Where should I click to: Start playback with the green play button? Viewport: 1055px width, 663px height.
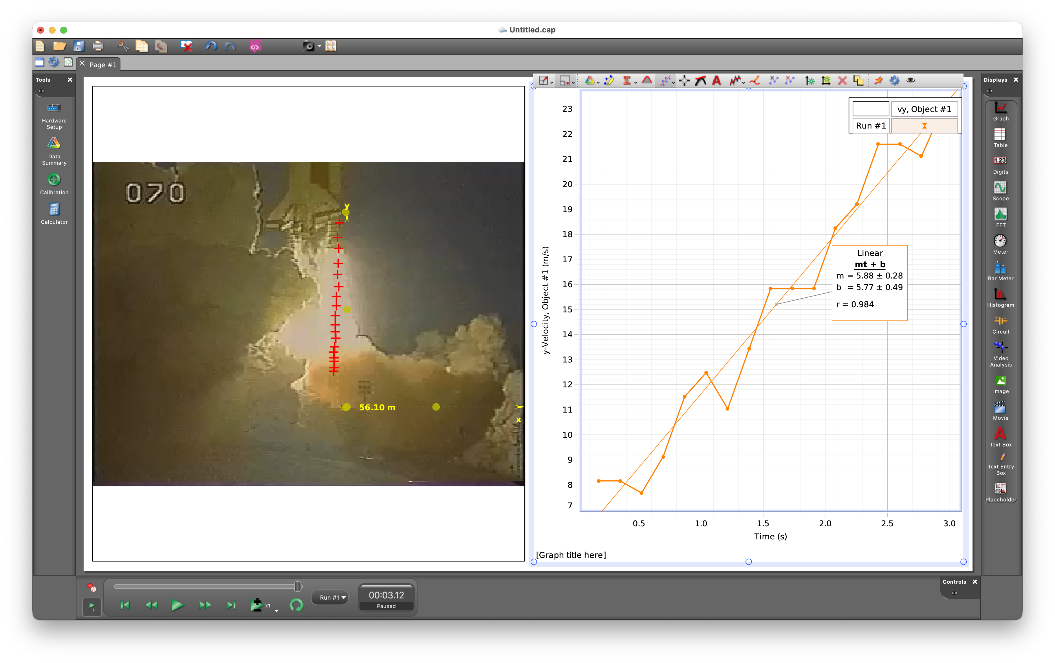[x=177, y=605]
